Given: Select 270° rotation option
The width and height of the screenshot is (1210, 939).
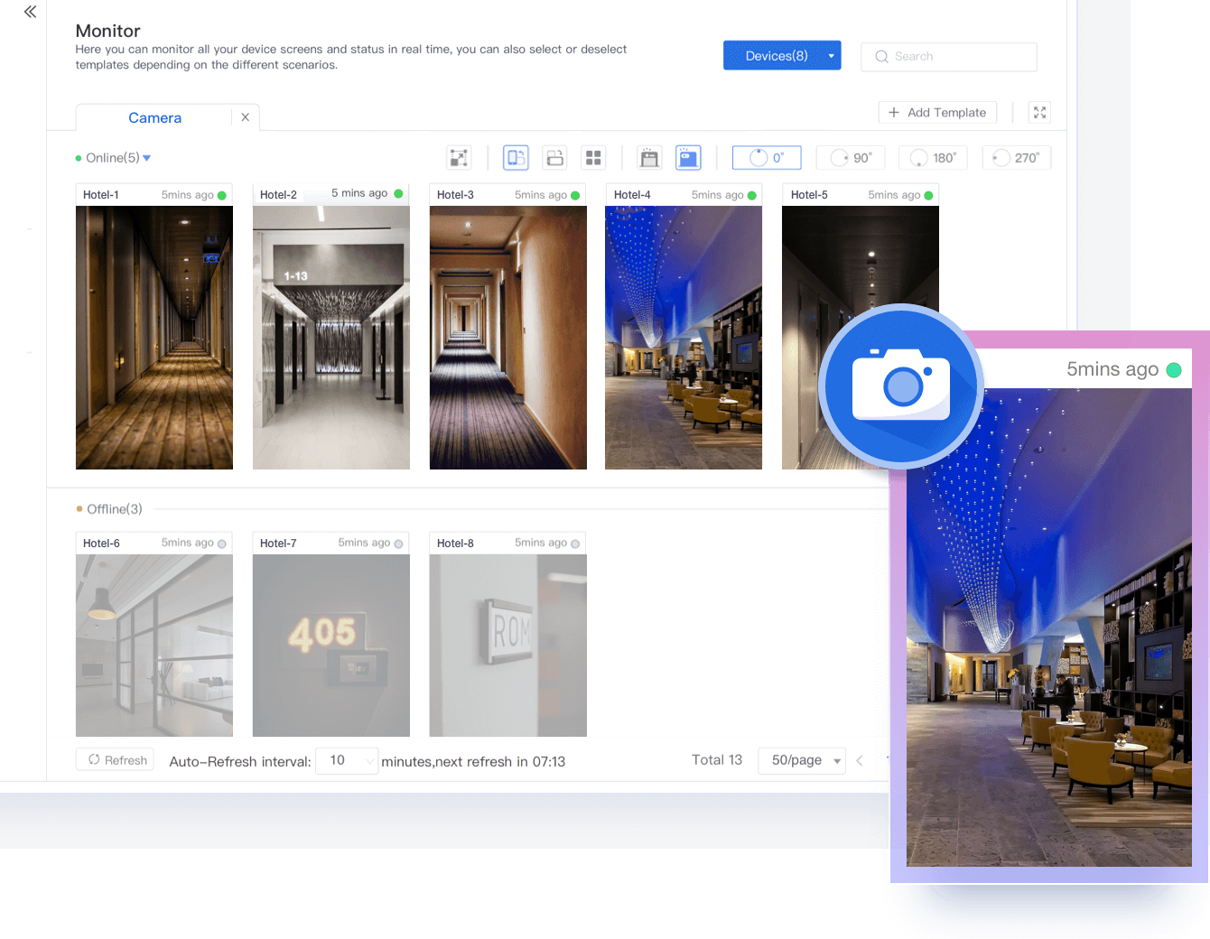Looking at the screenshot, I should tap(1016, 158).
